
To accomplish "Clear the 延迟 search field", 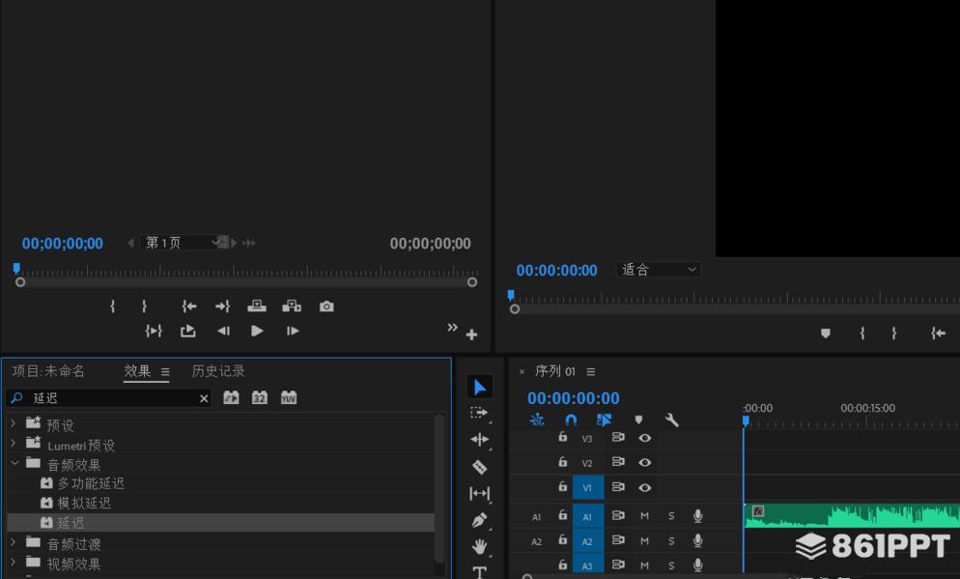I will (204, 399).
